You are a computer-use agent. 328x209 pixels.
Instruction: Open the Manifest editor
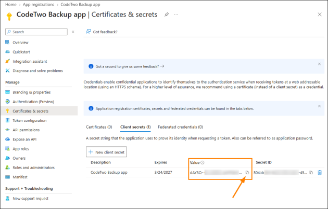pos(20,177)
